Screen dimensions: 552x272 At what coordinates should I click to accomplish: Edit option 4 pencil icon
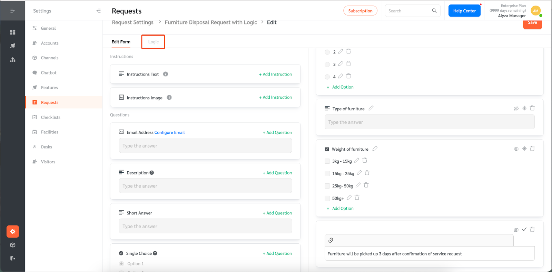click(341, 76)
